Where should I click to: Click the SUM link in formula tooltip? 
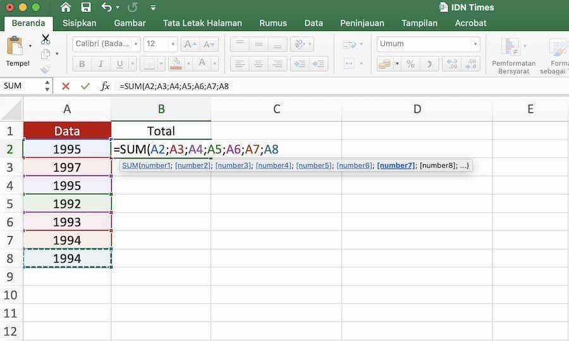[x=130, y=165]
